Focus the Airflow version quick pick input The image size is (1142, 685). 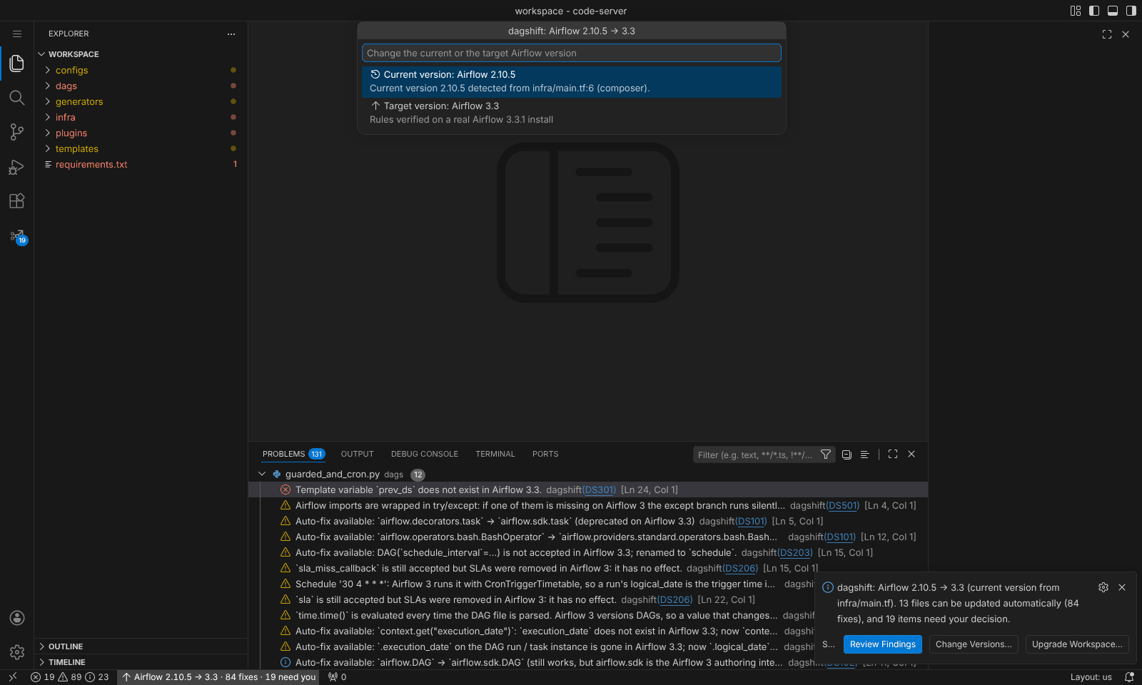click(572, 53)
